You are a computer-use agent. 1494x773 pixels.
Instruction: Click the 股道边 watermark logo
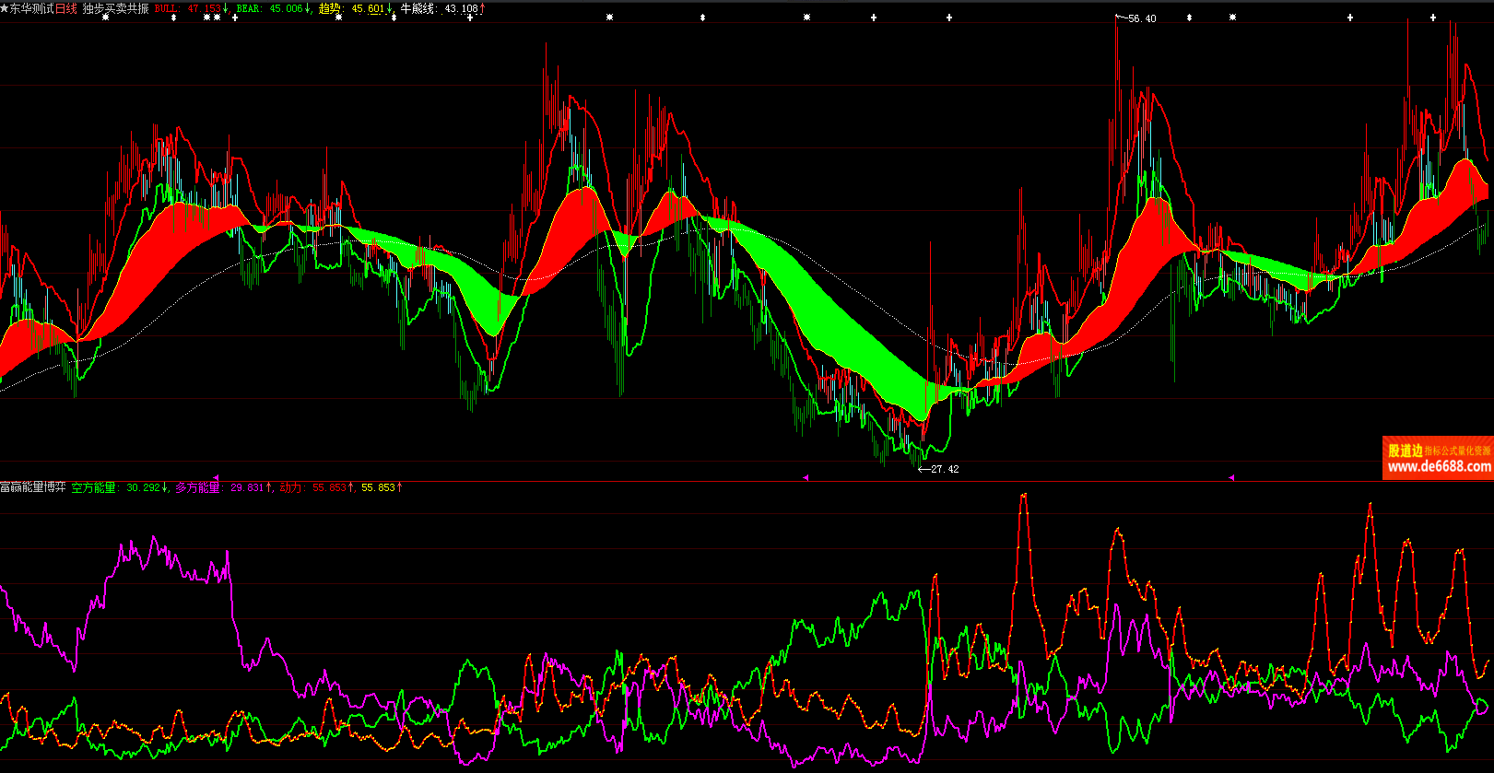pyautogui.click(x=1406, y=451)
